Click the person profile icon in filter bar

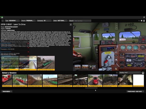click(144, 21)
